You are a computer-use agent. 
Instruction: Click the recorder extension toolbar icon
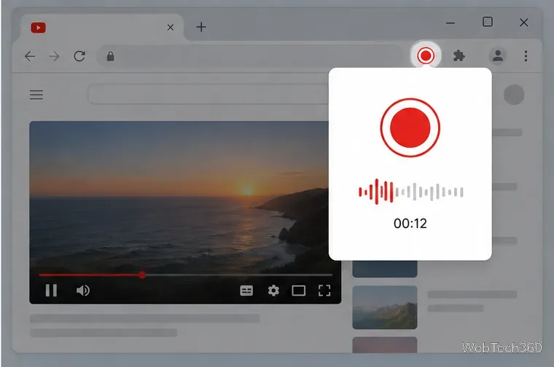point(426,55)
